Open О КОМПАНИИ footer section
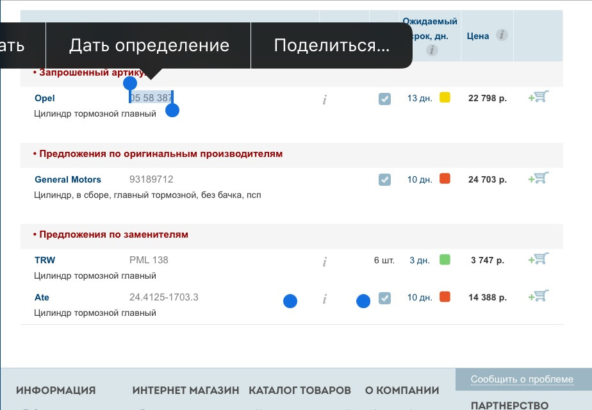Image resolution: width=592 pixels, height=410 pixels. pyautogui.click(x=402, y=390)
